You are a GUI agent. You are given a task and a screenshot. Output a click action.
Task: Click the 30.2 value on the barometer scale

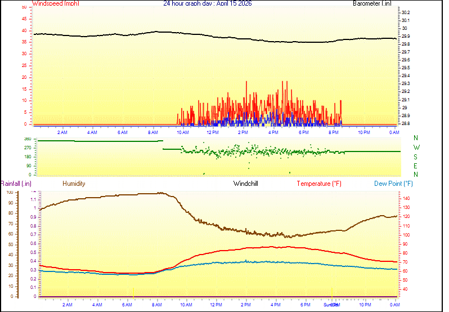tap(406, 12)
